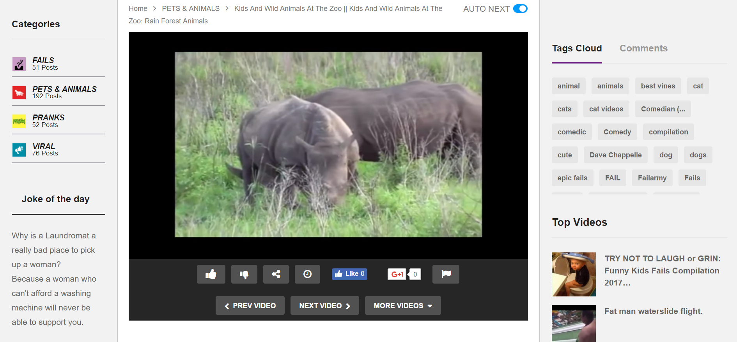The image size is (737, 342).
Task: Click the rhino video player
Action: 328,145
